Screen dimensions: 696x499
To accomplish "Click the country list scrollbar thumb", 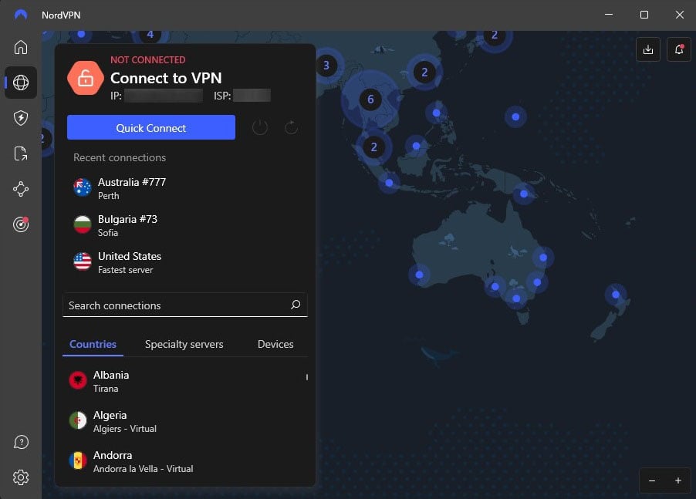I will point(307,377).
